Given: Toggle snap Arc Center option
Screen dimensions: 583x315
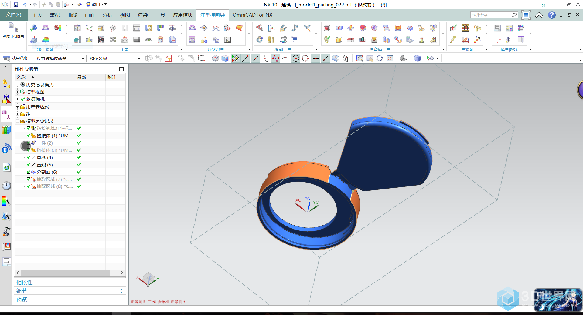Looking at the screenshot, I should (x=296, y=58).
